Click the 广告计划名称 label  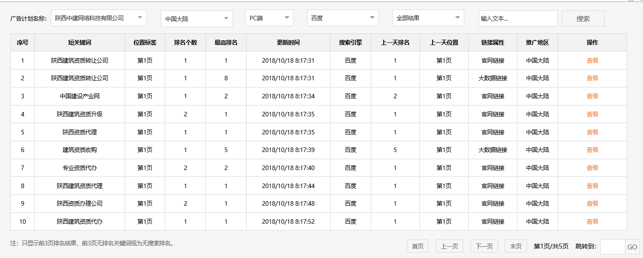coord(28,18)
